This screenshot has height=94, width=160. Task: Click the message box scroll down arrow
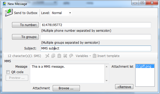coord(107,81)
